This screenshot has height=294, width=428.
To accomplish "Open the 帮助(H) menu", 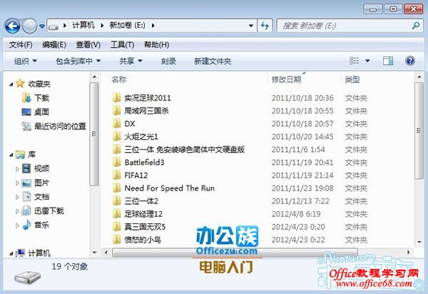I will click(x=156, y=44).
